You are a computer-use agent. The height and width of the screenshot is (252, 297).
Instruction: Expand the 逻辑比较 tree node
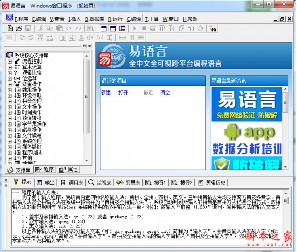pos(9,73)
